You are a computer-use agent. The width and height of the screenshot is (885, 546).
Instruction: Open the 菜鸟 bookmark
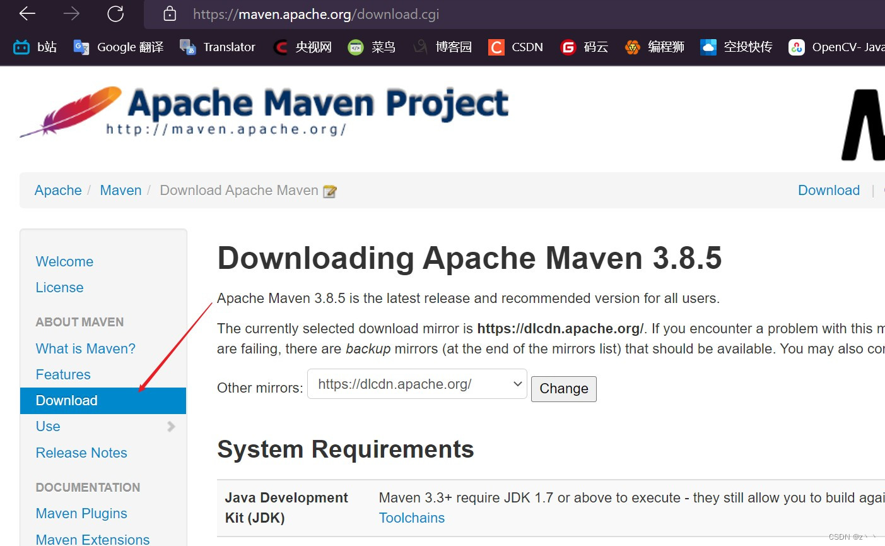pos(372,47)
